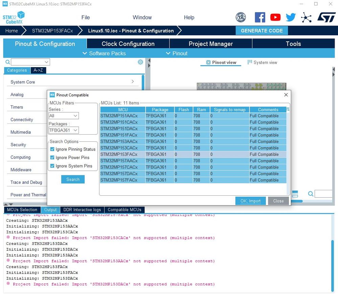Open the MCUs Selection bottom tab

[x=22, y=210]
